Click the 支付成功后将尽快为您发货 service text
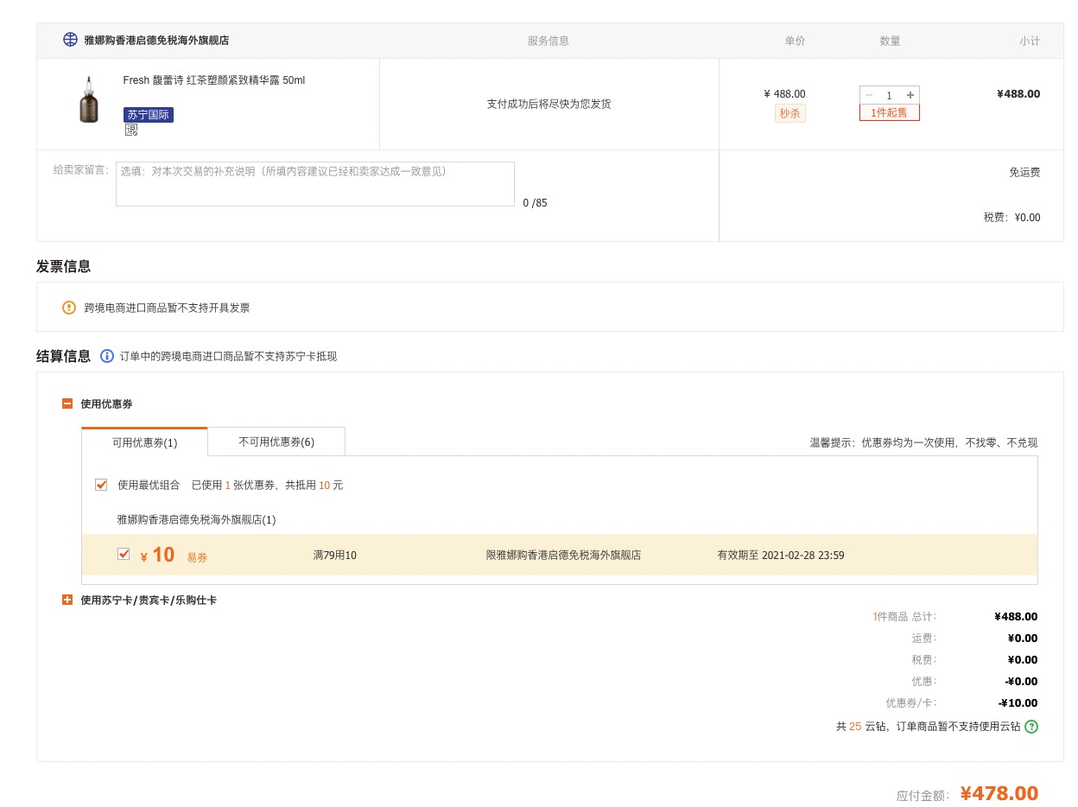Screen dimensions: 1078x807 tap(549, 104)
